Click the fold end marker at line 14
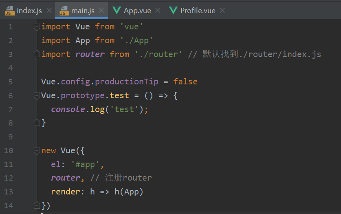This screenshot has width=341, height=214. (37, 205)
